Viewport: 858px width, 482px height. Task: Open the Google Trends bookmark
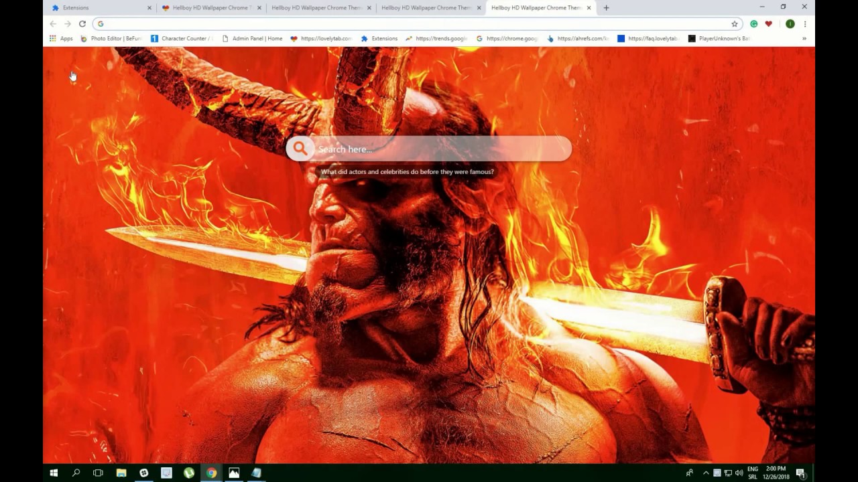click(x=436, y=39)
